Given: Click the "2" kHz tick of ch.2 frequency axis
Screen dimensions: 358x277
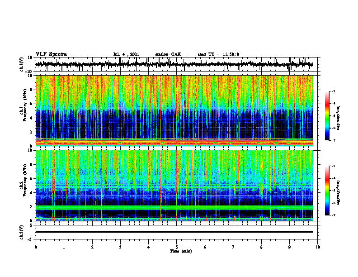Looking at the screenshot, I should pos(31,207).
